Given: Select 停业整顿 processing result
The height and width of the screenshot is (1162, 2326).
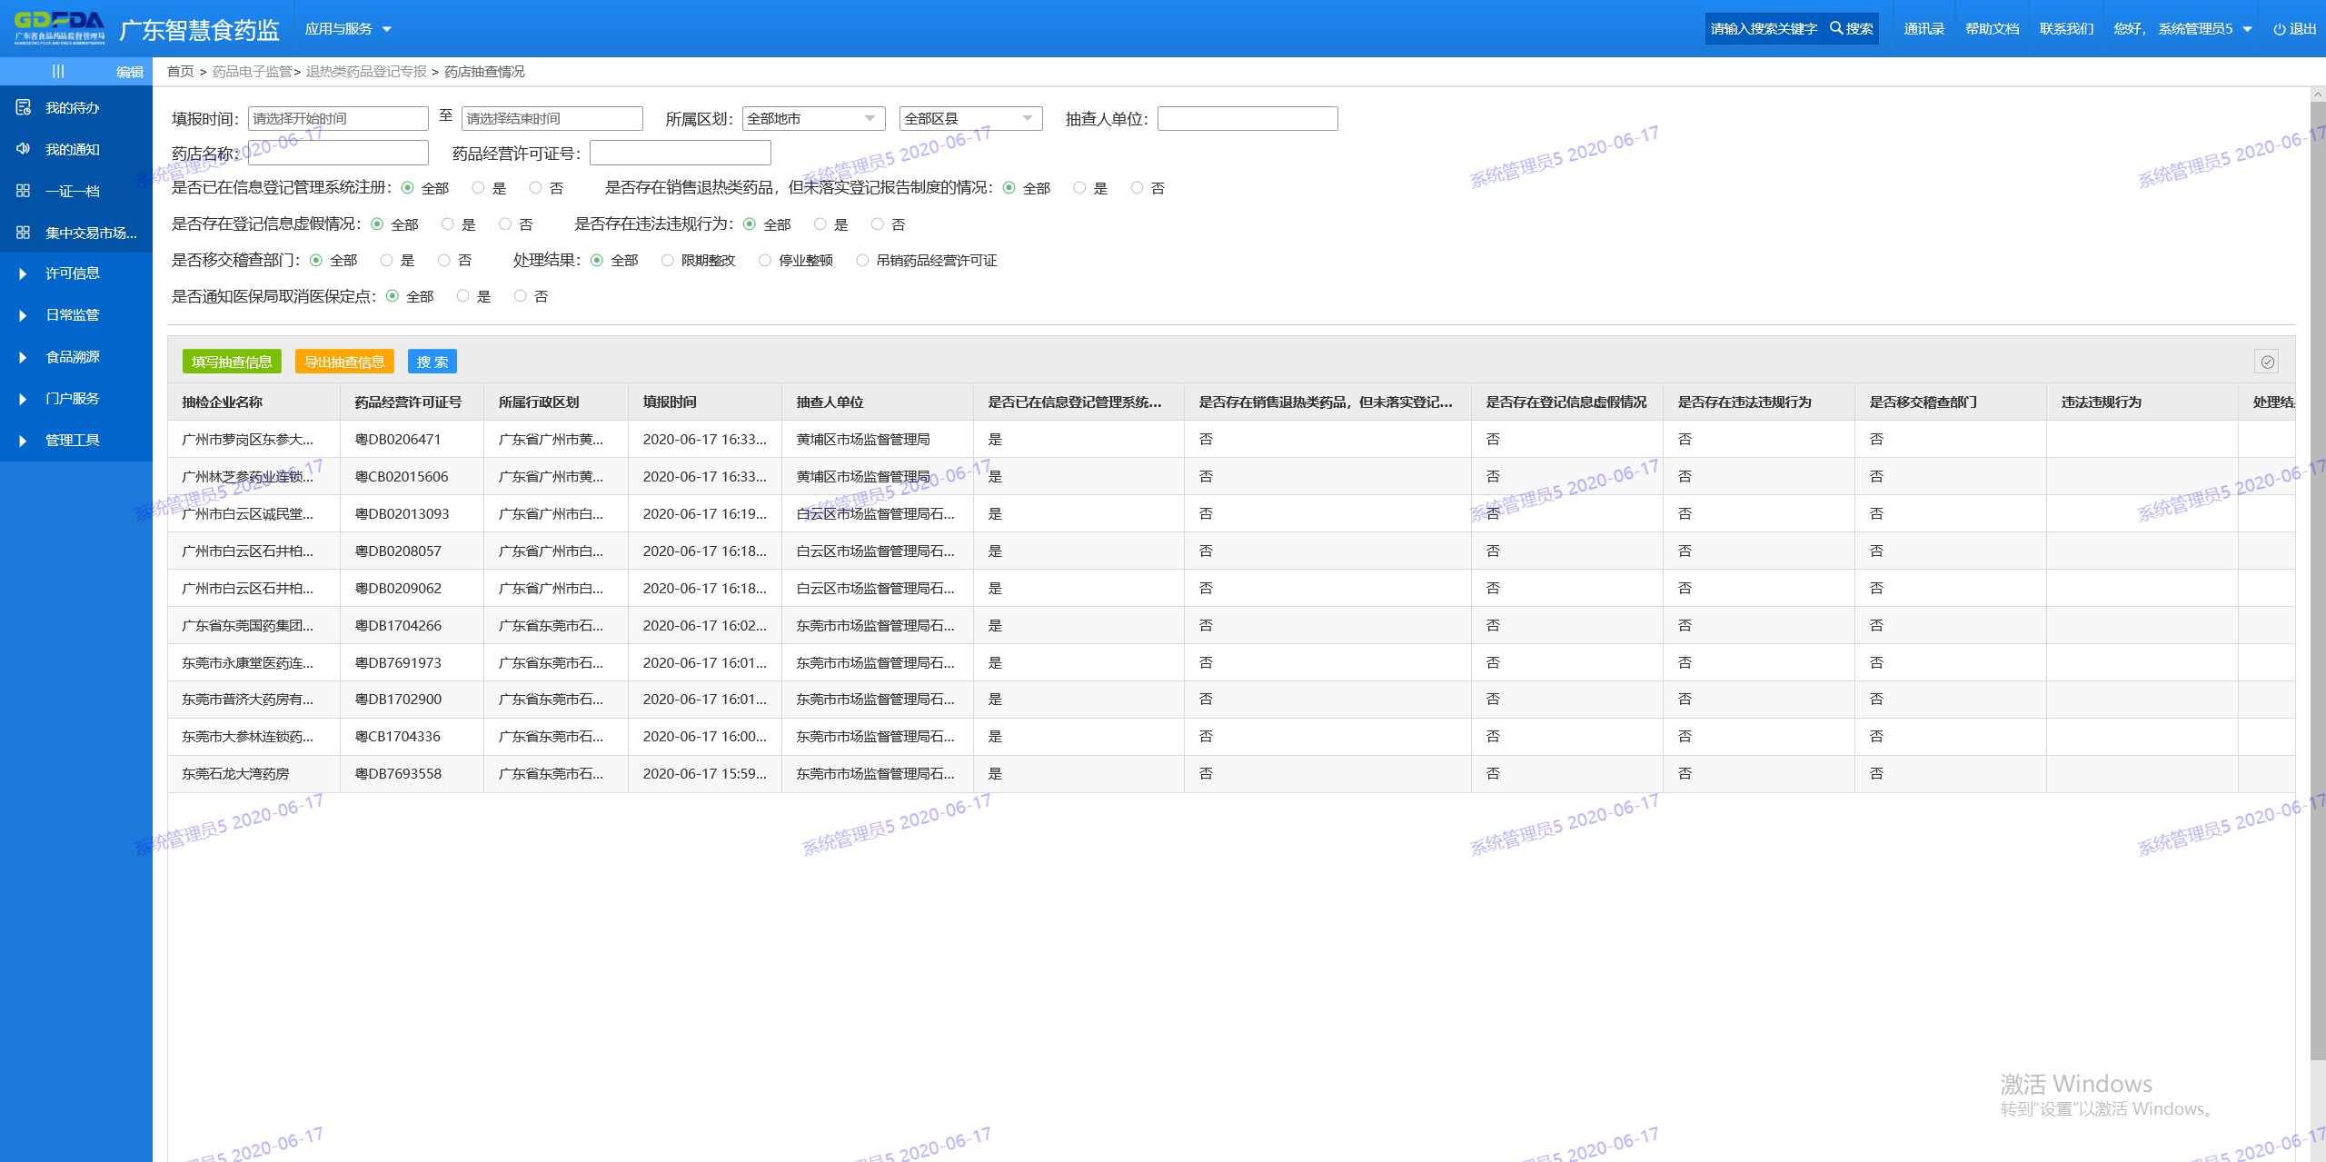Looking at the screenshot, I should tap(765, 261).
